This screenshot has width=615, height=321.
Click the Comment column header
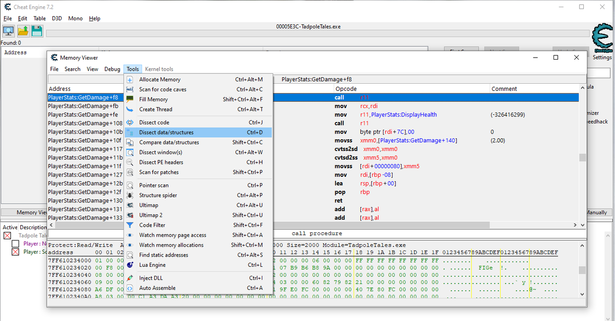point(534,89)
